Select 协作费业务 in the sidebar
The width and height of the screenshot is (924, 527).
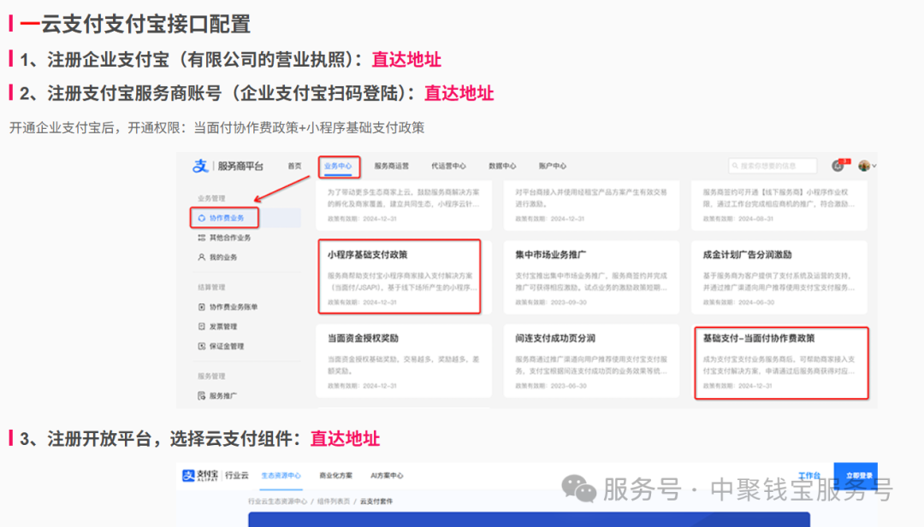[225, 217]
